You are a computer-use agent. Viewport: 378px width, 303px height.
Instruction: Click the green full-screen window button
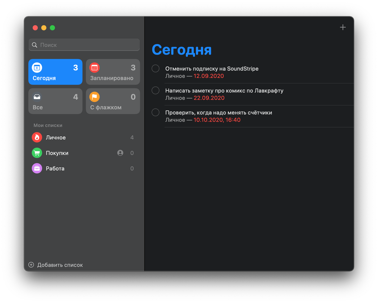click(x=53, y=28)
